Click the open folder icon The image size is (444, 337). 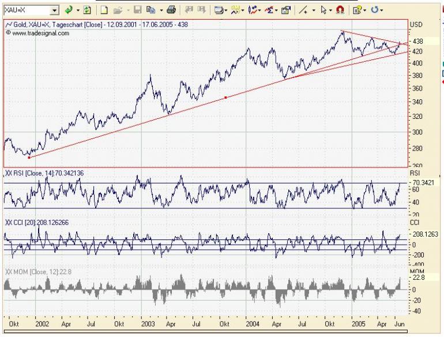click(118, 10)
